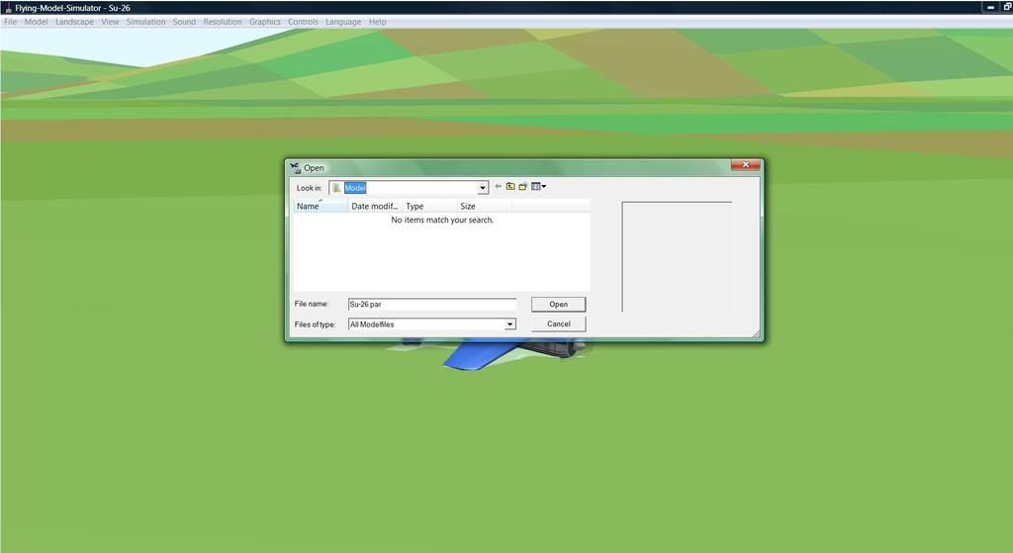This screenshot has height=553, width=1013.
Task: Open the Help menu
Action: click(377, 22)
